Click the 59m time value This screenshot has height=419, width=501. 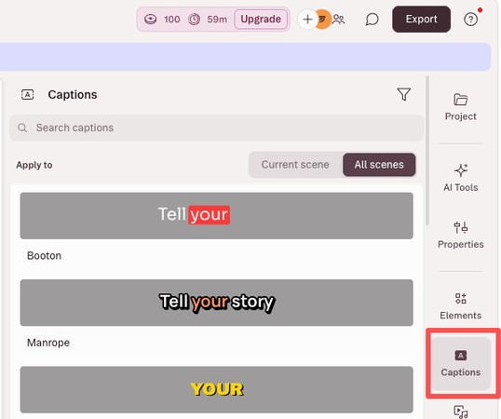point(217,20)
